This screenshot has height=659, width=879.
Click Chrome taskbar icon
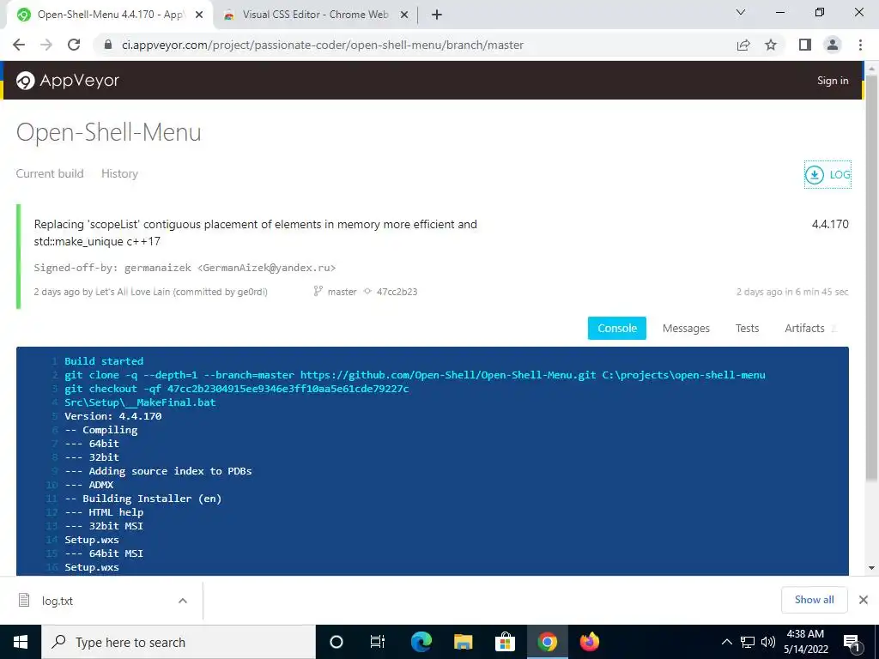(x=547, y=642)
